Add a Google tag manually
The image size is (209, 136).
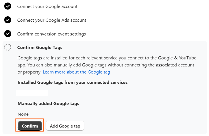click(x=65, y=126)
